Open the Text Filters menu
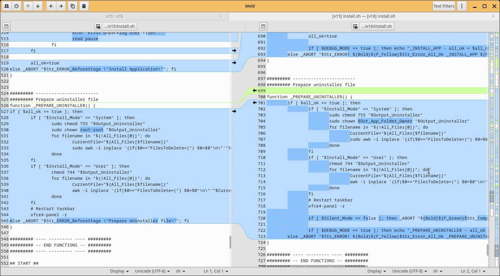This screenshot has height=276, width=500. (x=444, y=6)
